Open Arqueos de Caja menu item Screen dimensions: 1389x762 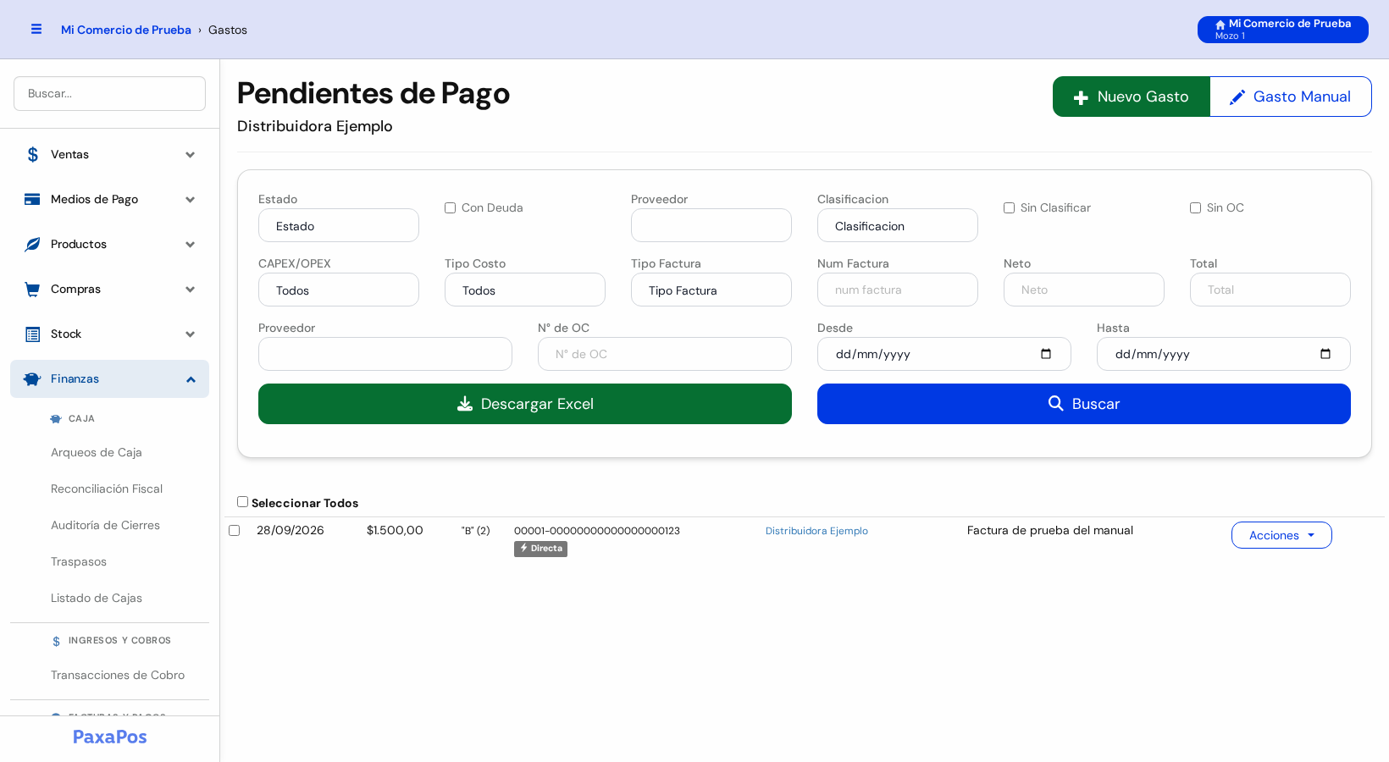click(x=97, y=452)
